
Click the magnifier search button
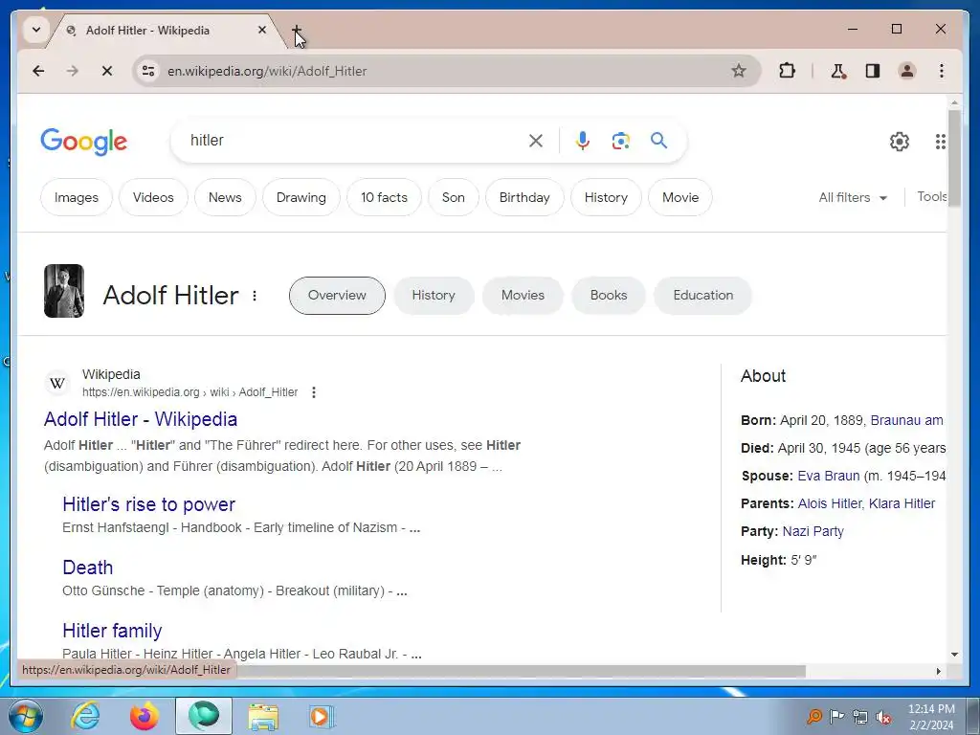point(658,141)
